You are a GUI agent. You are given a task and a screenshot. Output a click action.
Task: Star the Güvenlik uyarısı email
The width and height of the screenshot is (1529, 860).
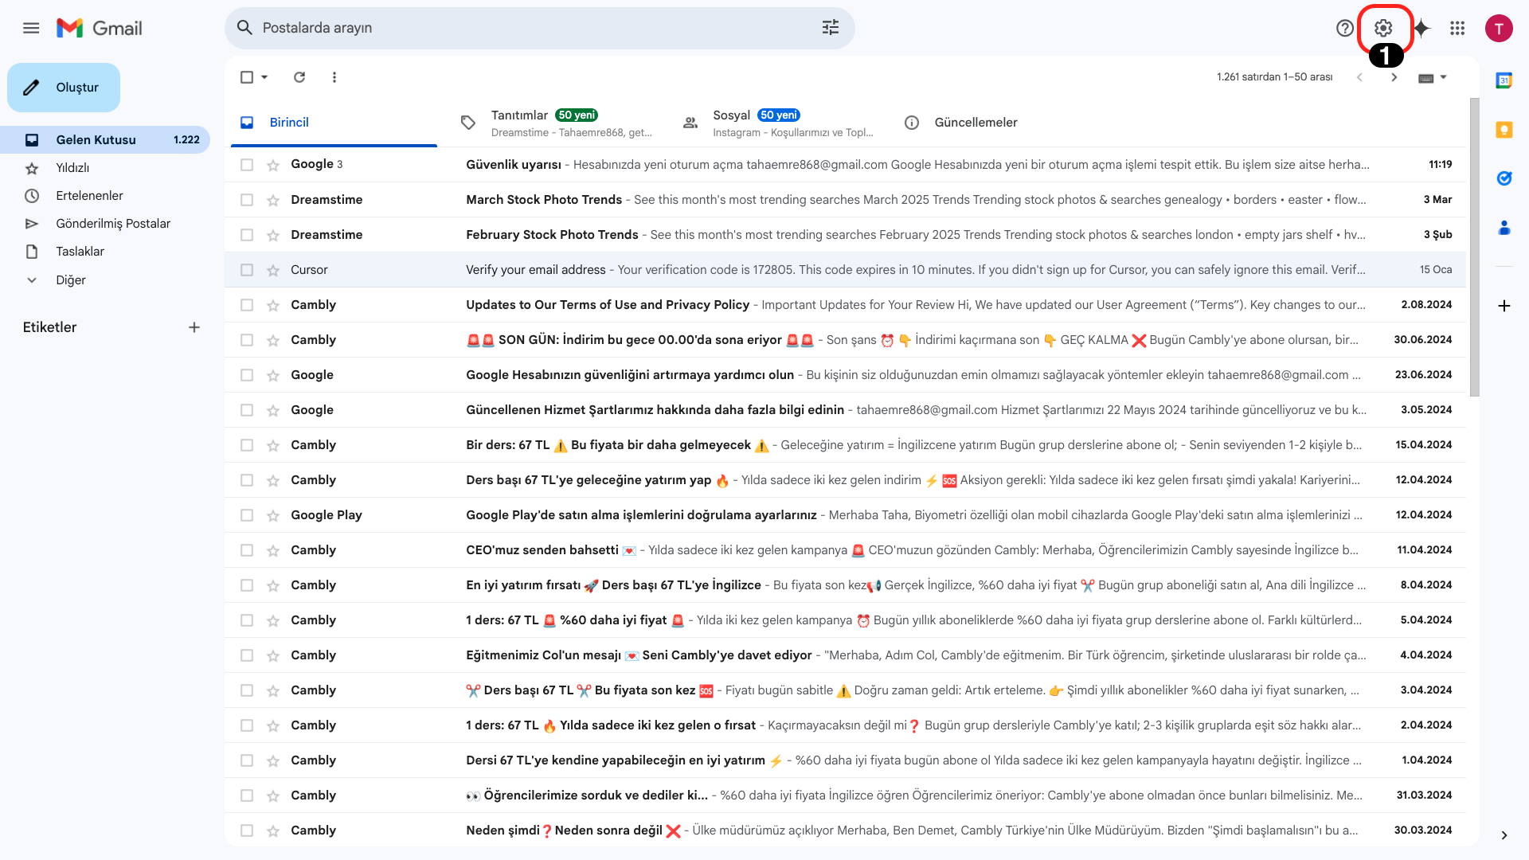pos(273,165)
